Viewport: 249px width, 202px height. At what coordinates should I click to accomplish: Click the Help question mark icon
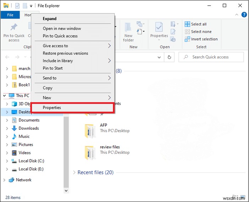pos(244,15)
